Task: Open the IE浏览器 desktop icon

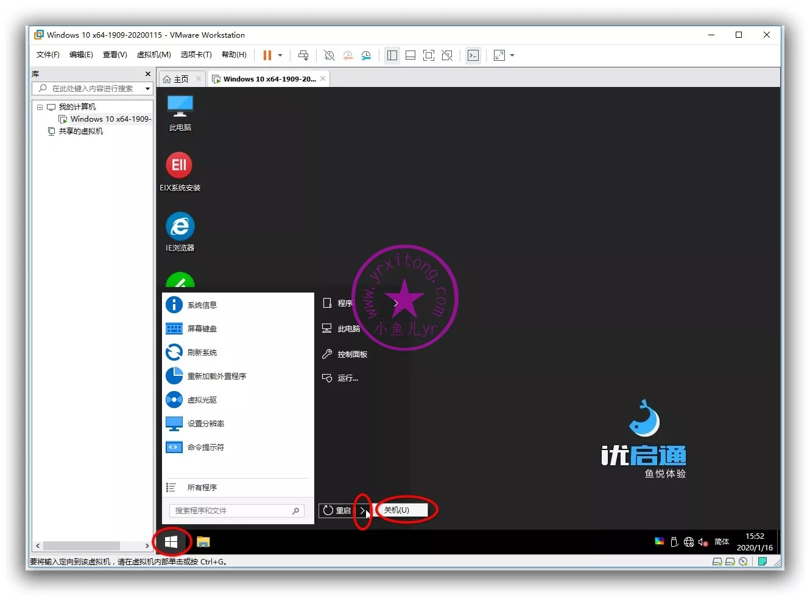Action: coord(180,231)
